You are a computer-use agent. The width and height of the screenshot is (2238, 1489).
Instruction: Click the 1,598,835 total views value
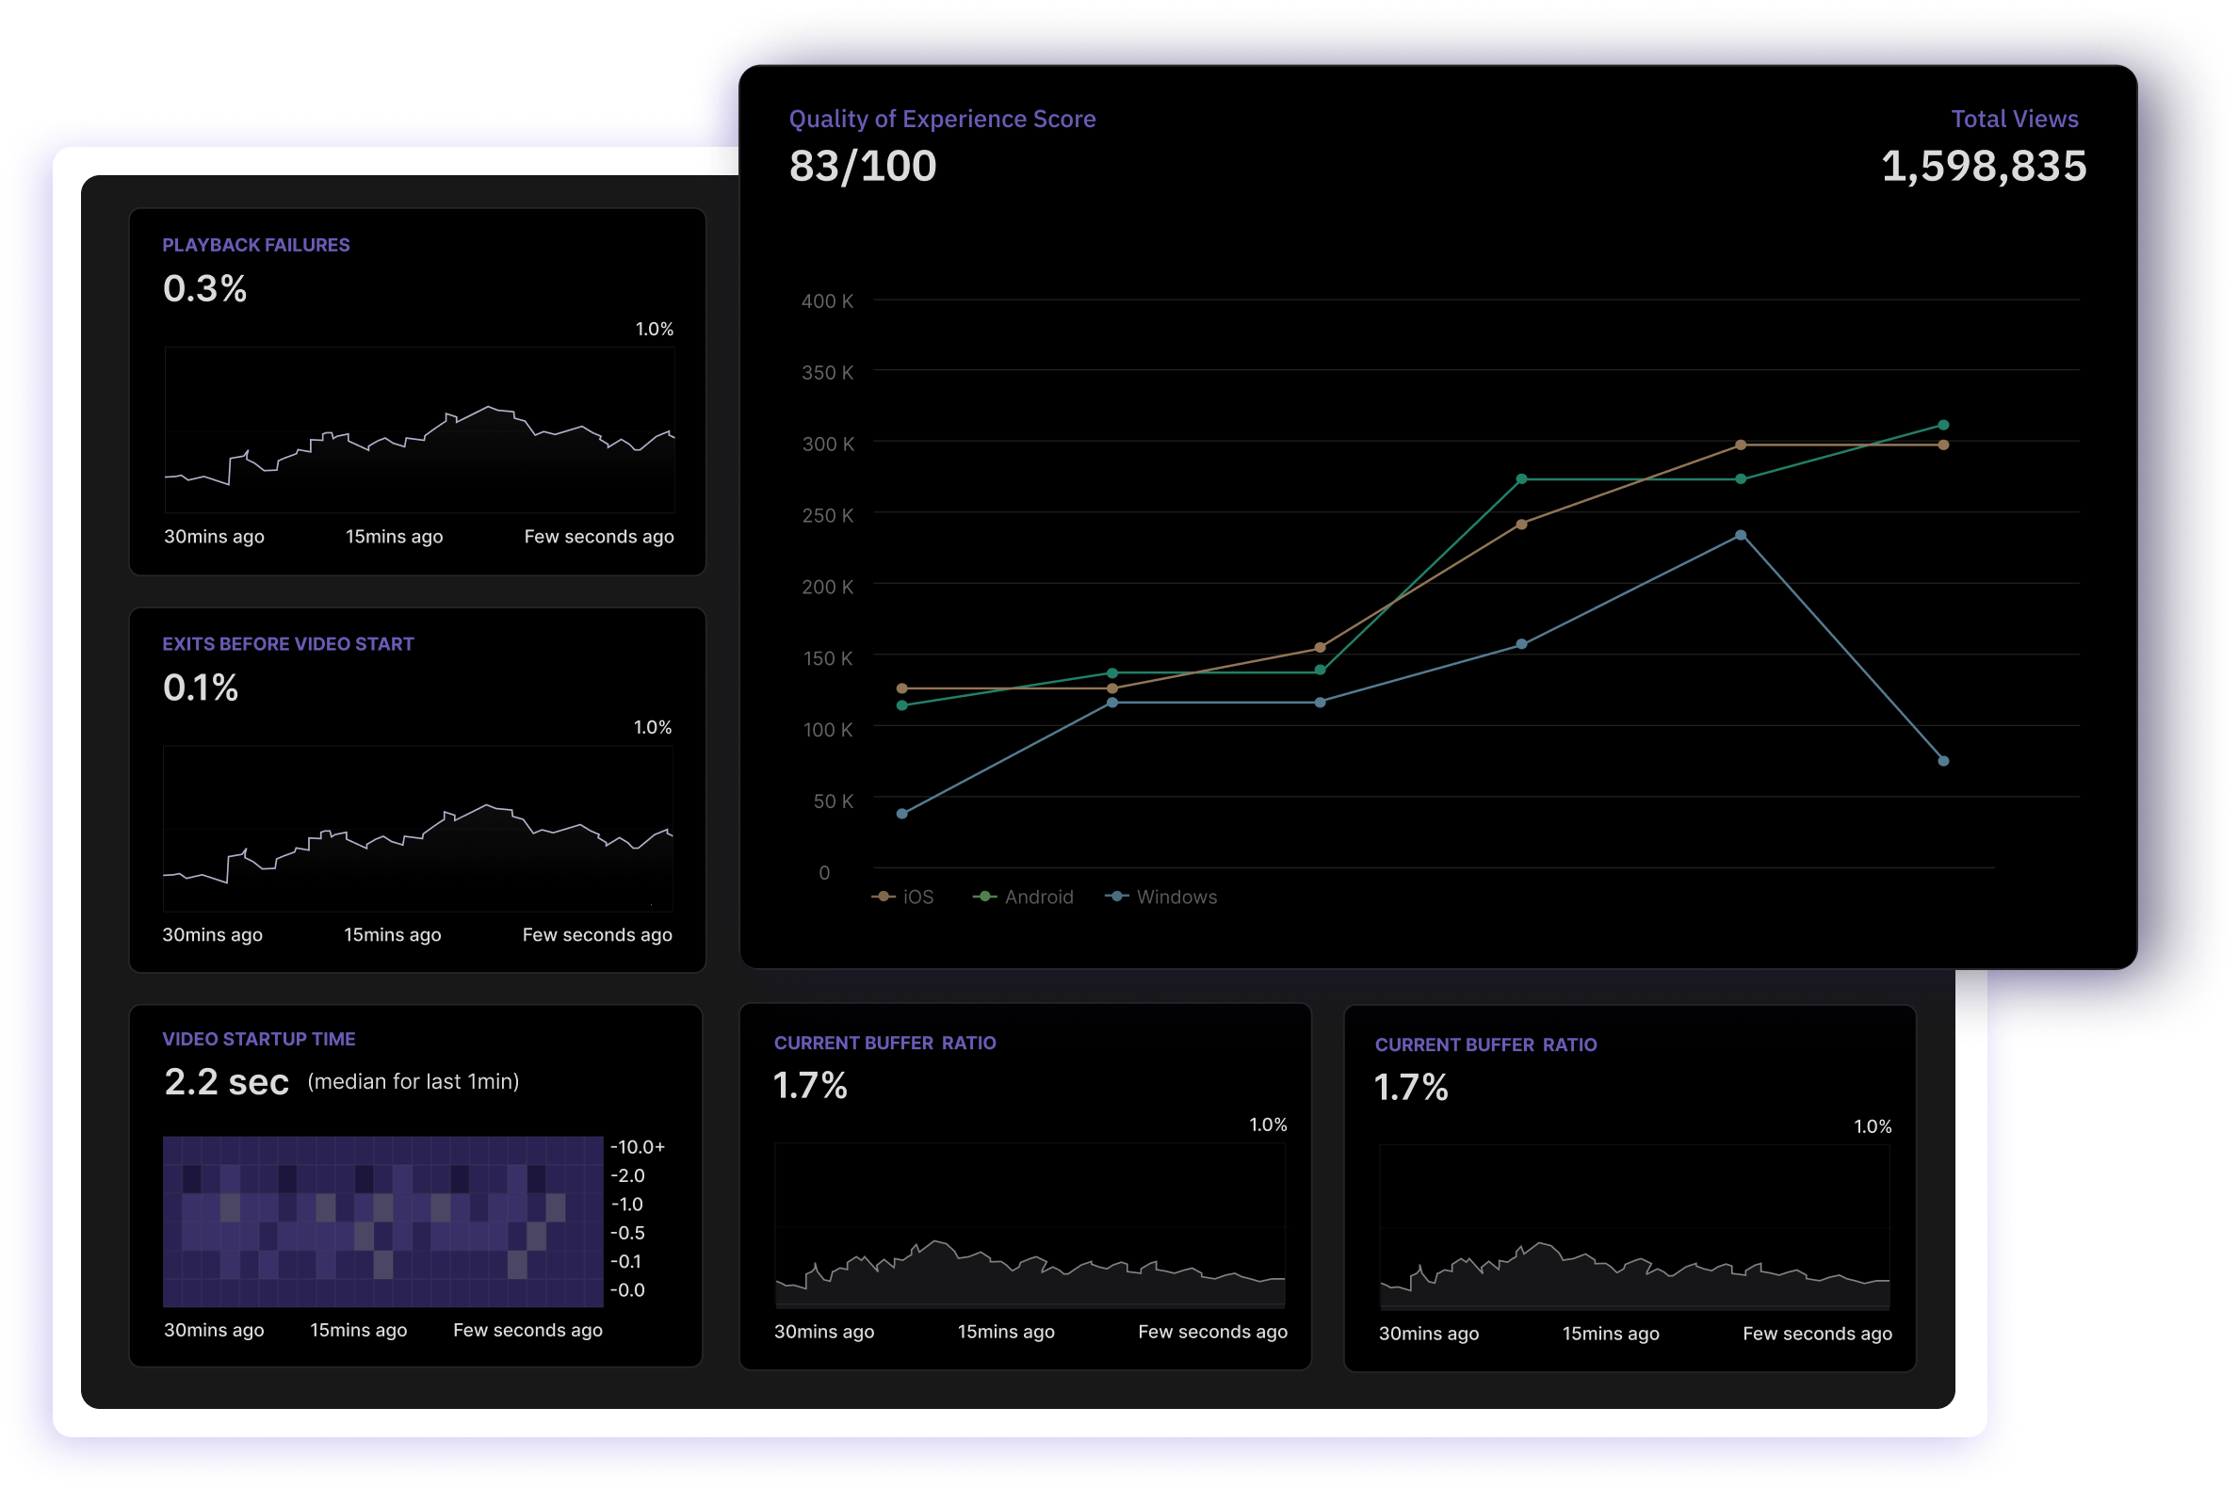[x=1983, y=166]
